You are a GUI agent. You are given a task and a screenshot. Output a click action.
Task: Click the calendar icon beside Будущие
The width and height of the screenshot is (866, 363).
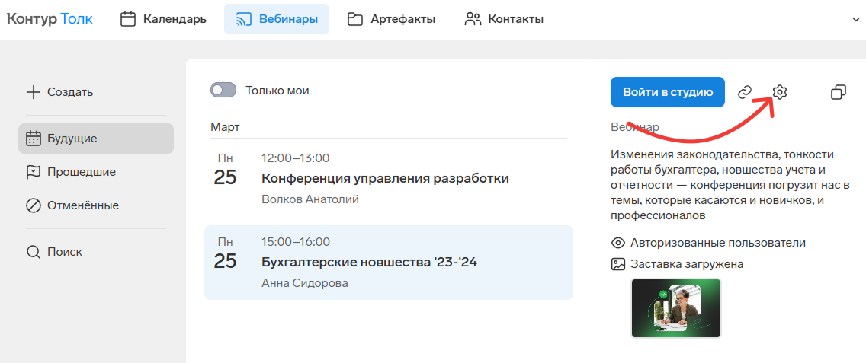click(34, 139)
